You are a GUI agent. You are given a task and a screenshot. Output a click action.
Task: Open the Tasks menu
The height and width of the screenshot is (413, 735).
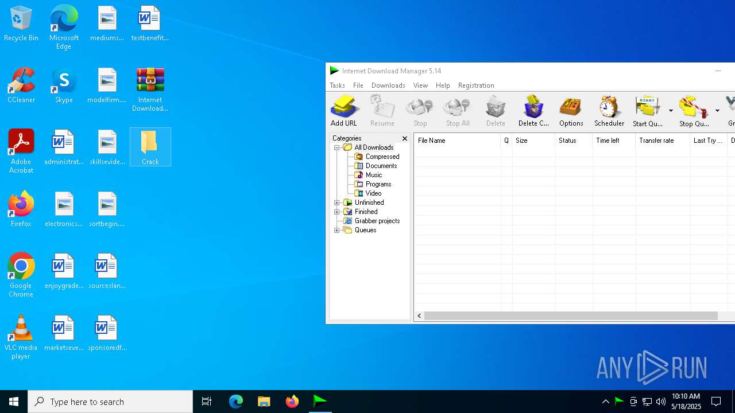[337, 85]
